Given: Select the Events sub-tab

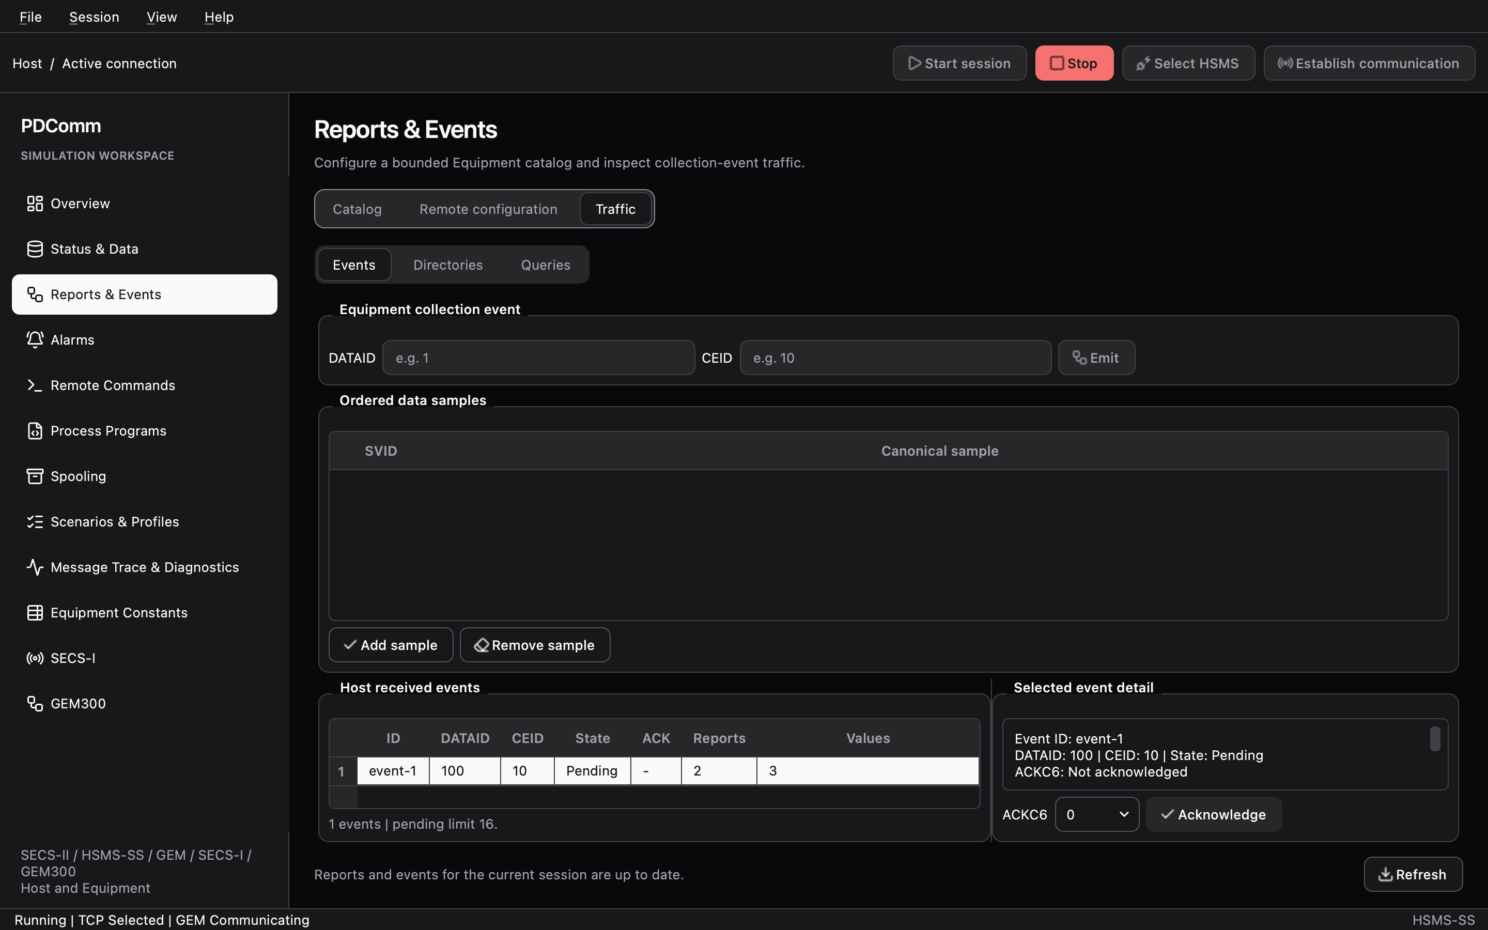Looking at the screenshot, I should [354, 265].
